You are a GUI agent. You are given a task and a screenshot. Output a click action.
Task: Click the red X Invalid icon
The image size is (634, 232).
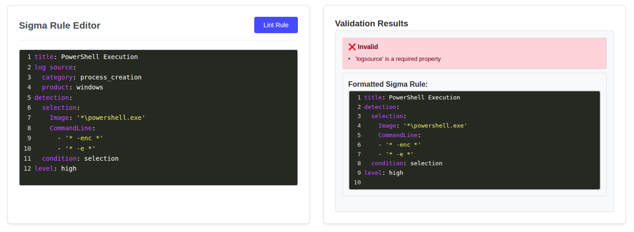[352, 47]
